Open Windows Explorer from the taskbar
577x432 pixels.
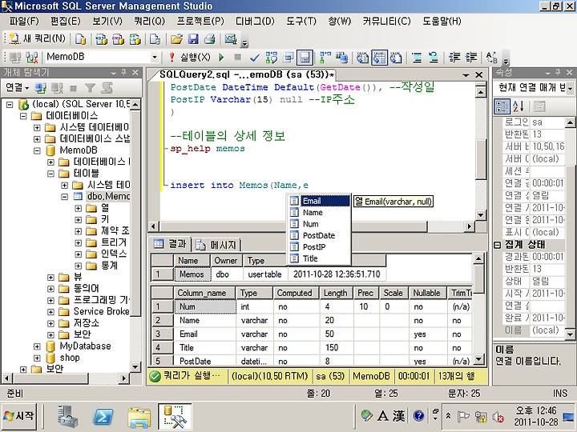pyautogui.click(x=139, y=417)
